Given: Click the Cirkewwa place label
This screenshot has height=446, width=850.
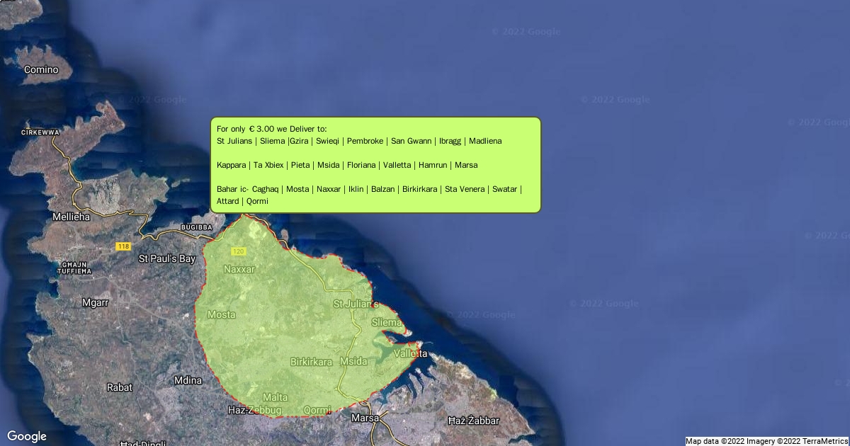Looking at the screenshot, I should pyautogui.click(x=40, y=132).
